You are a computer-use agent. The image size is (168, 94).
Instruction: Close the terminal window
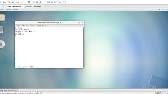click(x=82, y=23)
